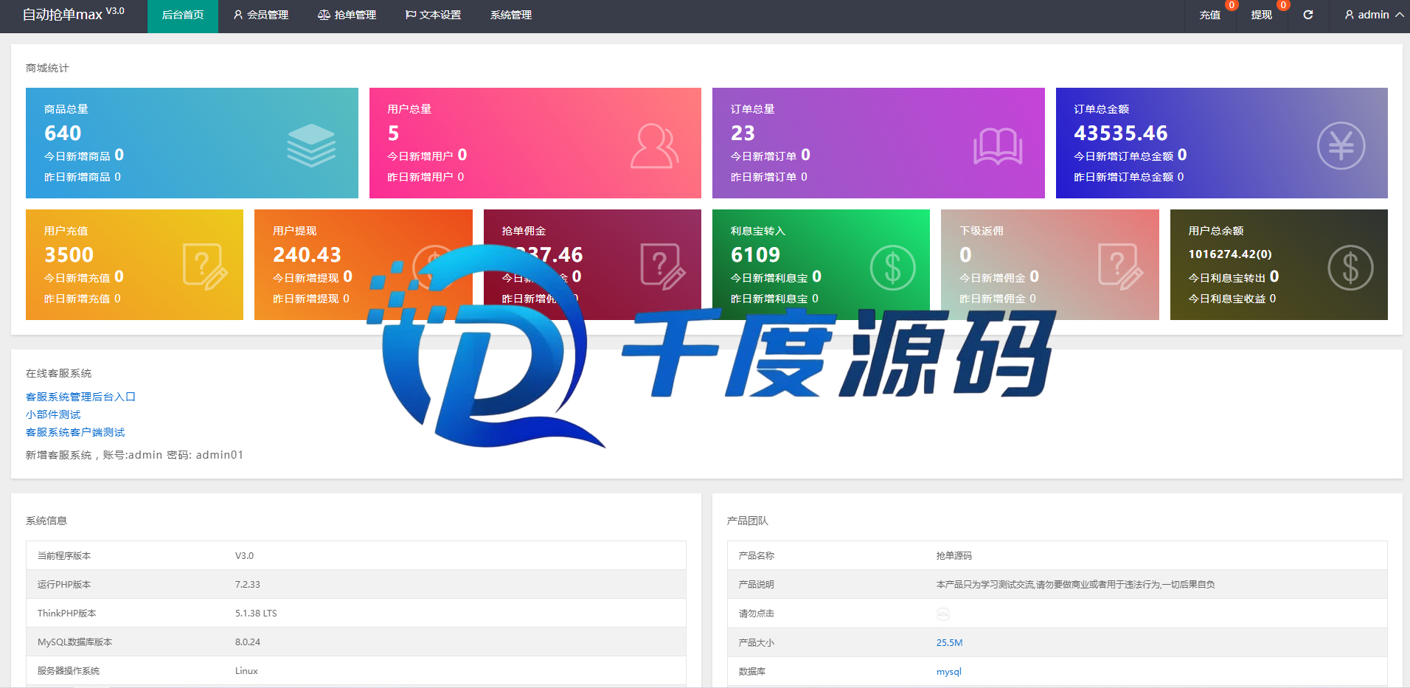Click the 商品总量 value 640

coord(63,133)
